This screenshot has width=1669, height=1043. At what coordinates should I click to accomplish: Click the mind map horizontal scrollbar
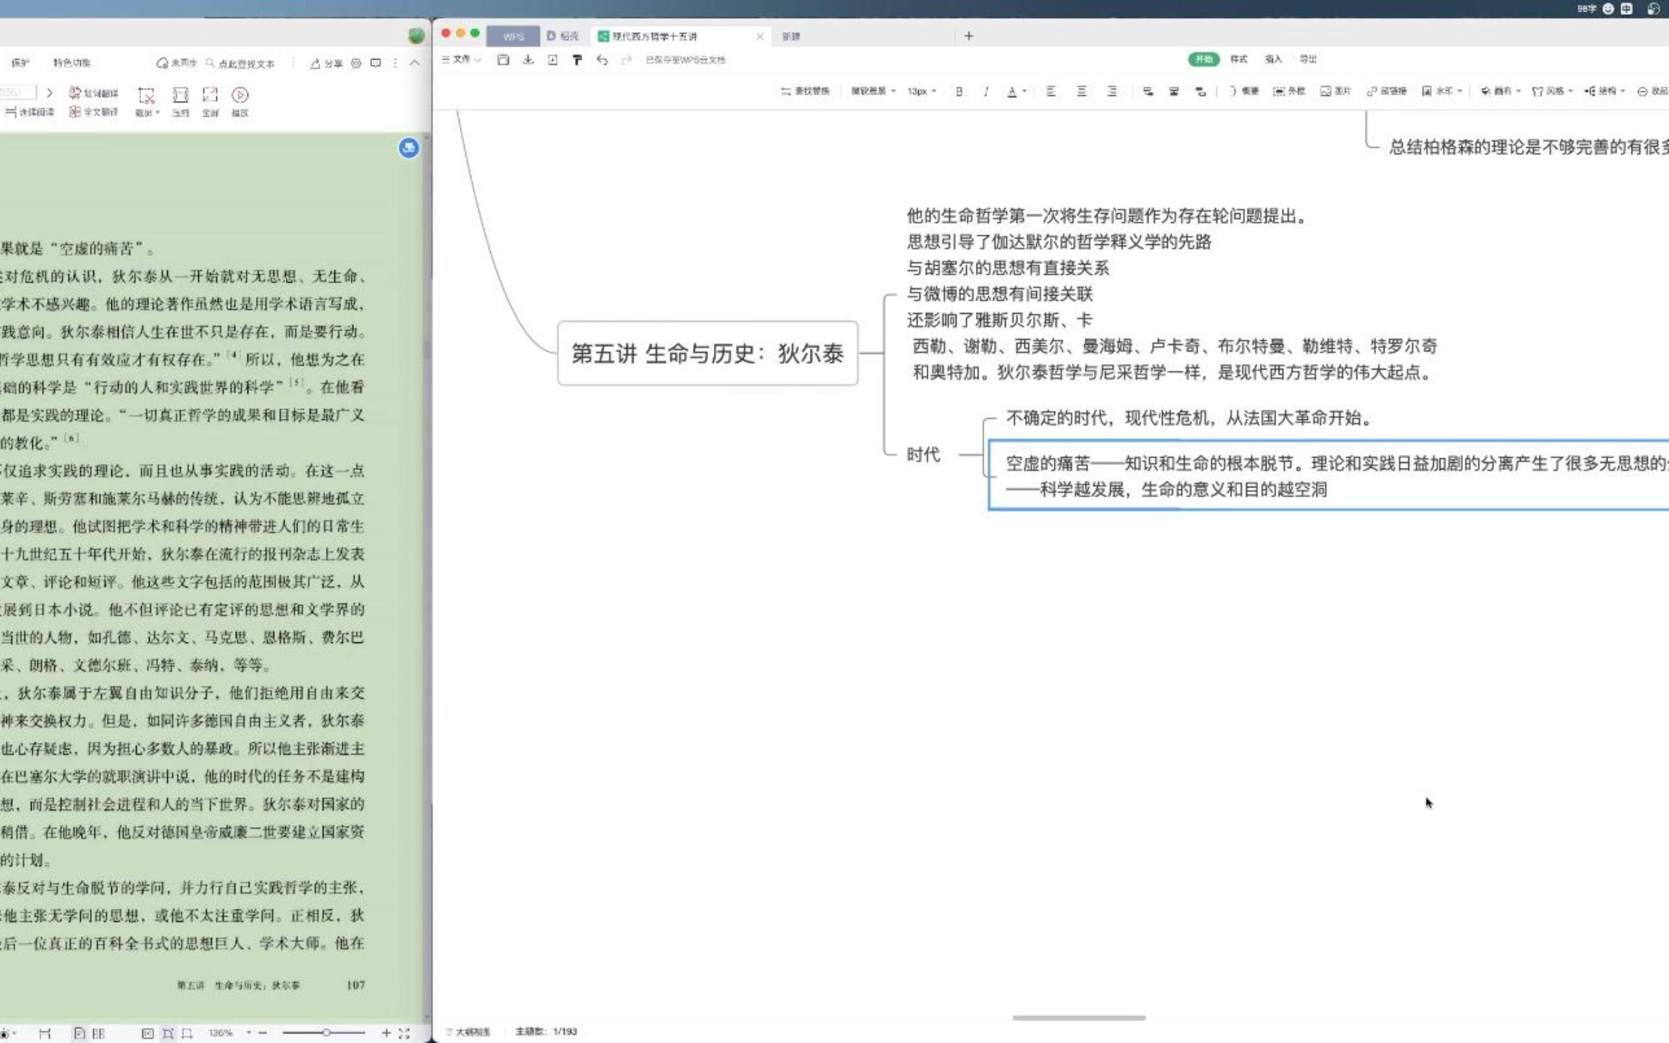(x=1079, y=1017)
